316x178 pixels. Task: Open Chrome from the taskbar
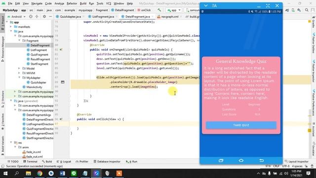(x=39, y=174)
